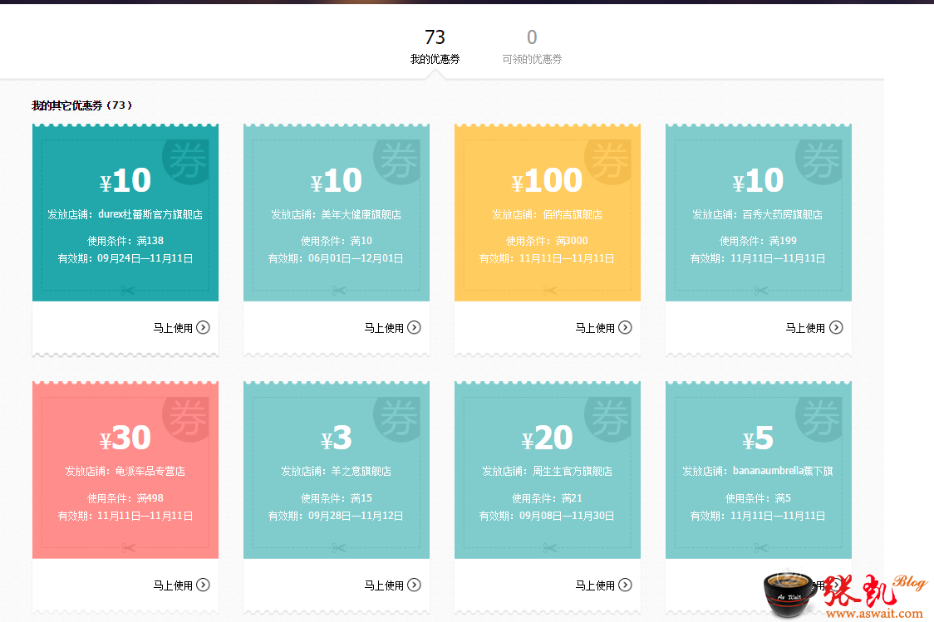Image resolution: width=934 pixels, height=622 pixels.
Task: Open the www.aswait.com watermark link
Action: 873,614
